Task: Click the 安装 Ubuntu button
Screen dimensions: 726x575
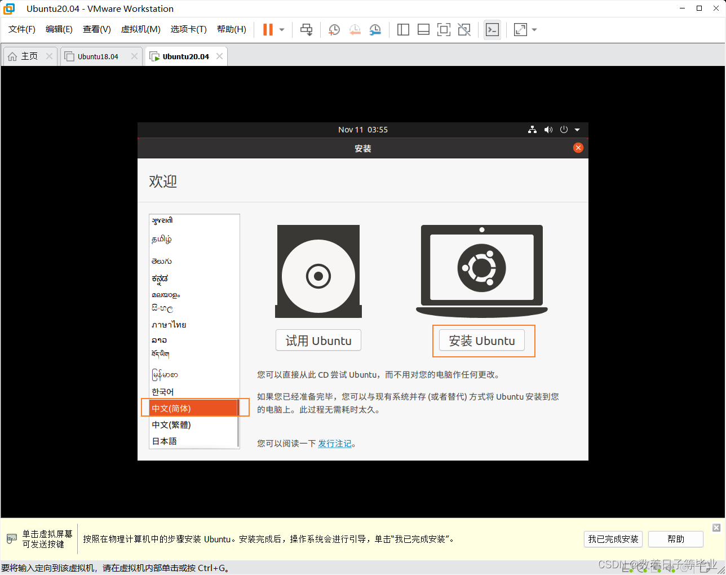Action: 482,340
